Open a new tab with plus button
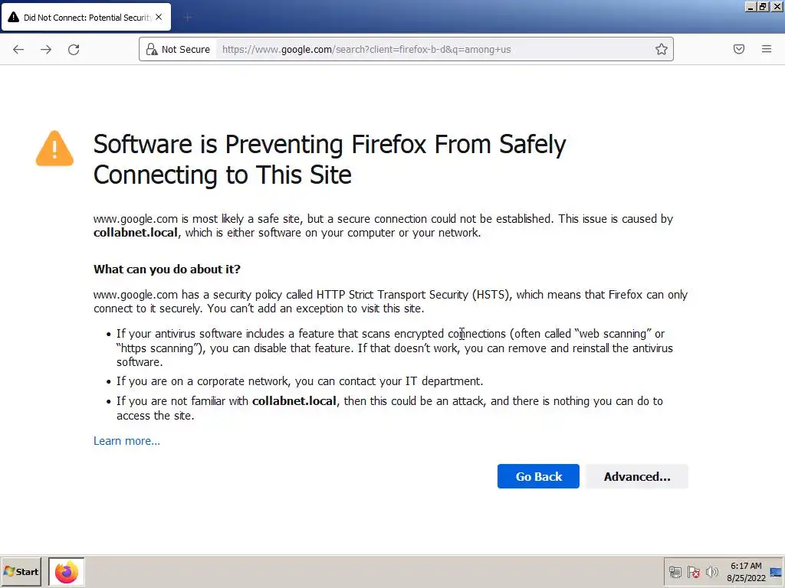 188,17
